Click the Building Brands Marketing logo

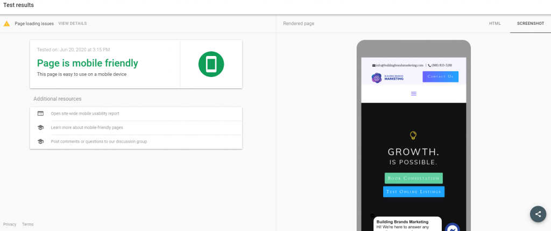[x=387, y=78]
